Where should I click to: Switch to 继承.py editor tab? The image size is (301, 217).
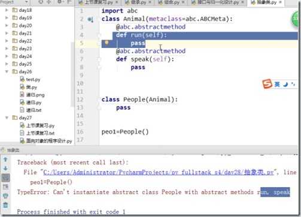tap(138, 2)
